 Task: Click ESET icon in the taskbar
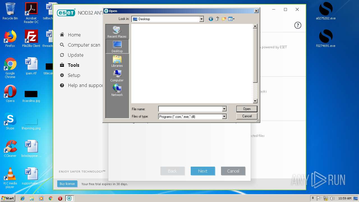click(69, 198)
